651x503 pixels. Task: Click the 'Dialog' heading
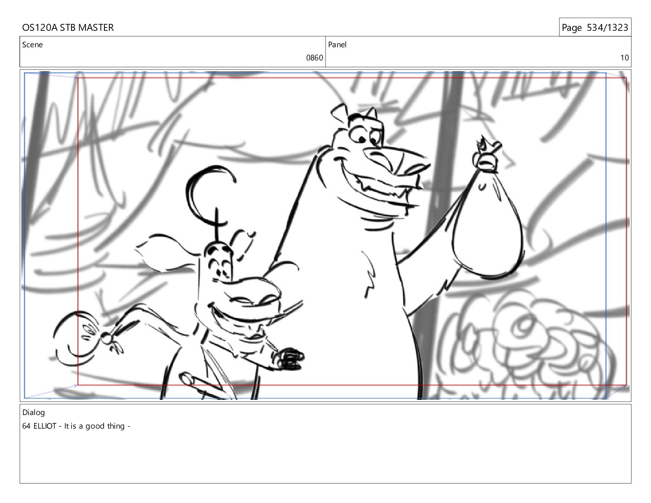point(34,413)
